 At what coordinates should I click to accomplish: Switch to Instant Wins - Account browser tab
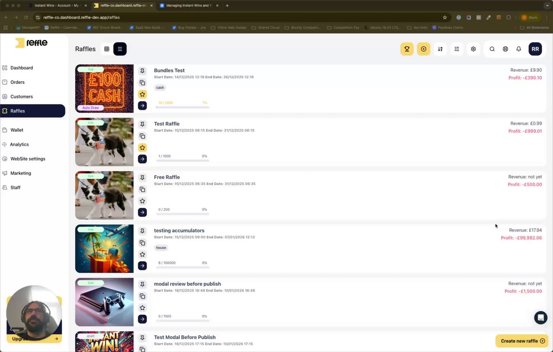(57, 6)
